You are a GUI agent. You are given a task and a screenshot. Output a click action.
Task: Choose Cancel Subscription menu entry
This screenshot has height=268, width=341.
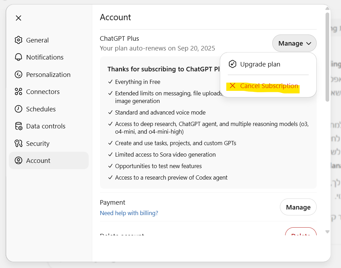269,86
